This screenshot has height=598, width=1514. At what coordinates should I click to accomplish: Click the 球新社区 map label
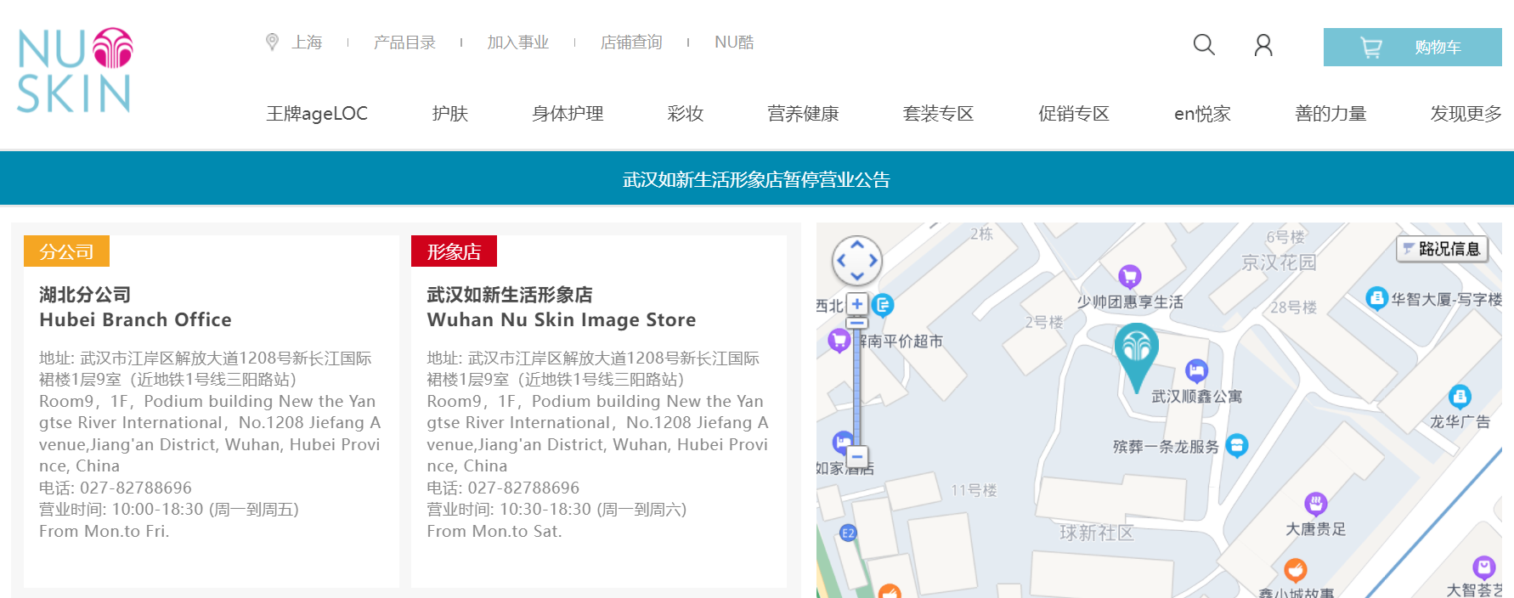pos(1096,533)
